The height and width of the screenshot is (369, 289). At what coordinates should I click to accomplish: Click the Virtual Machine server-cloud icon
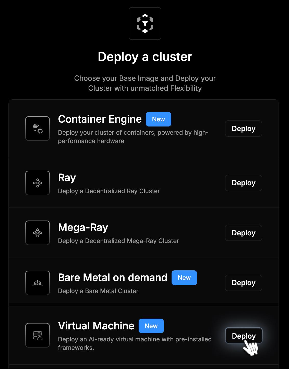click(38, 335)
